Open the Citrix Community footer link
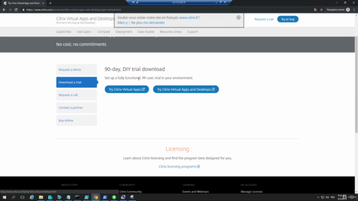The width and height of the screenshot is (358, 201). point(130,192)
